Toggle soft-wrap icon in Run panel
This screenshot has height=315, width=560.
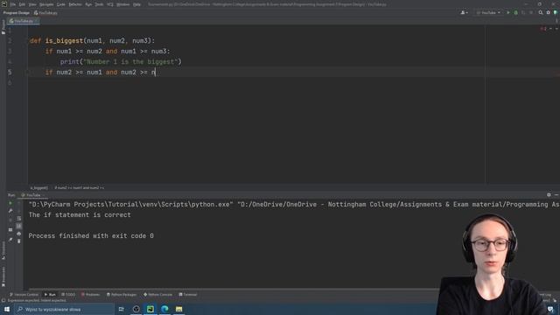coord(19,218)
